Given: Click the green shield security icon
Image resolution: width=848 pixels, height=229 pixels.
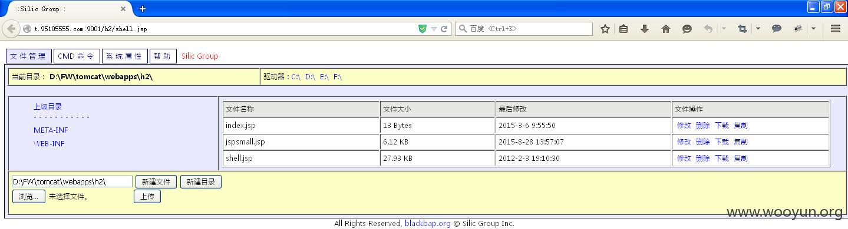Looking at the screenshot, I should [x=423, y=29].
